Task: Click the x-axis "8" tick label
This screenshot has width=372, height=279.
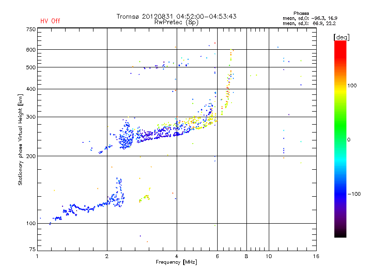Action: coord(246,256)
